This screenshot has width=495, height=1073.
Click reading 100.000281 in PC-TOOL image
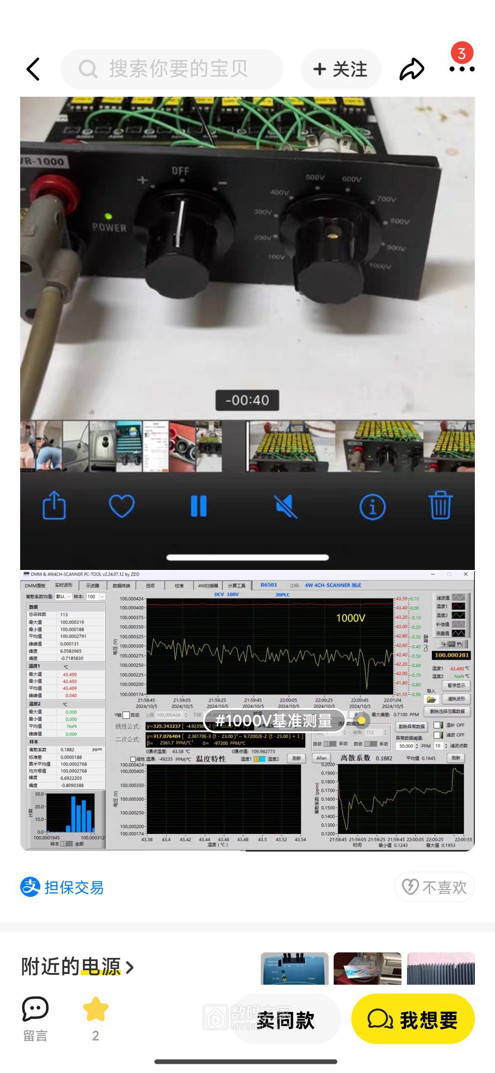tap(451, 655)
